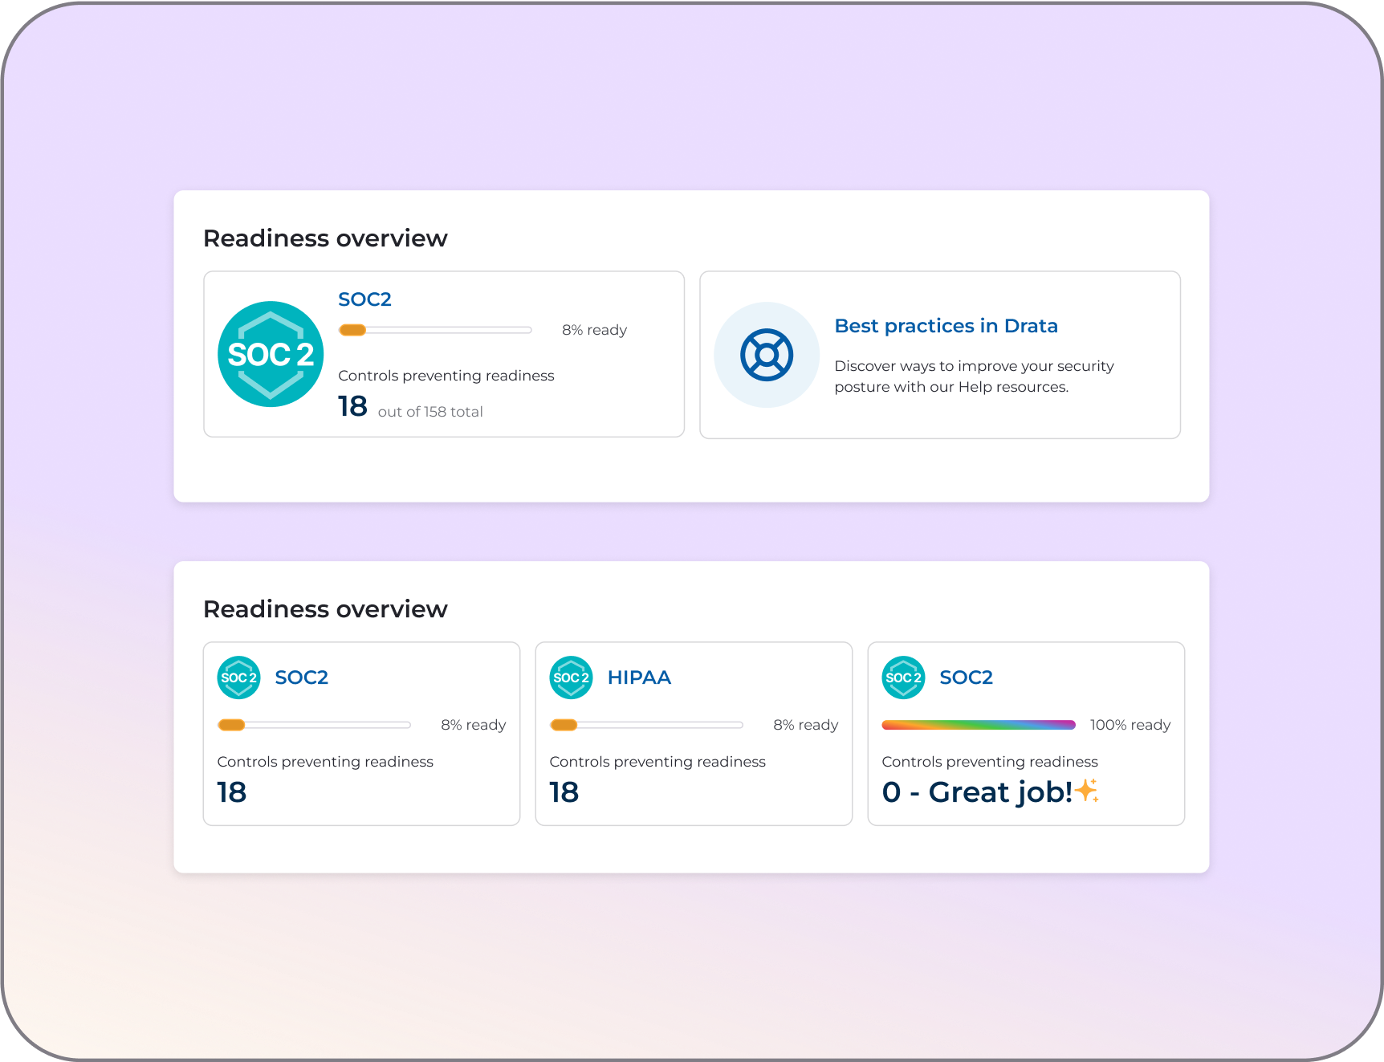Image resolution: width=1384 pixels, height=1062 pixels.
Task: Open the HIPAA framework title link
Action: (x=639, y=677)
